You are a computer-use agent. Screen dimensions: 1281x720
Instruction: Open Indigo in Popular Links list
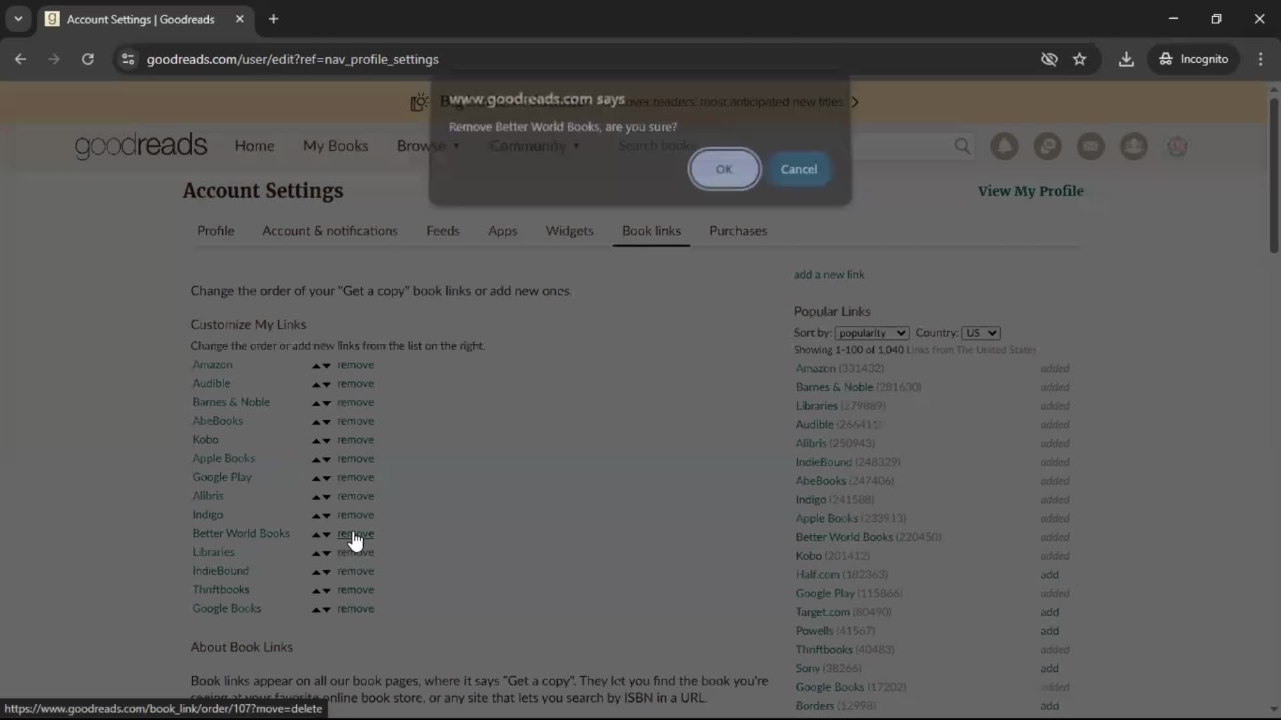811,499
